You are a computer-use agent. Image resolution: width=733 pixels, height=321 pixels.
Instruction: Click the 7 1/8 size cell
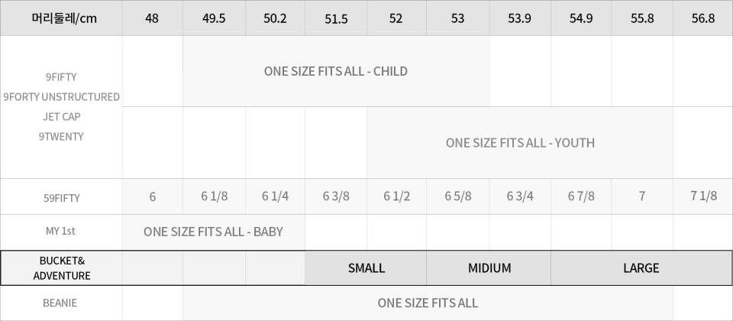(702, 196)
